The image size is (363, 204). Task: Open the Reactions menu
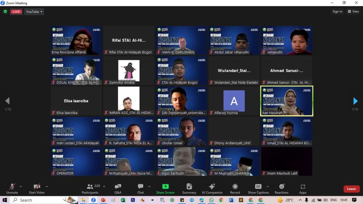pos(281,188)
